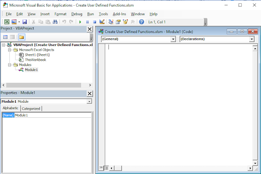Minimize the Module1 (Code) inner window
Screen dimensions: 261x174
click(x=232, y=31)
